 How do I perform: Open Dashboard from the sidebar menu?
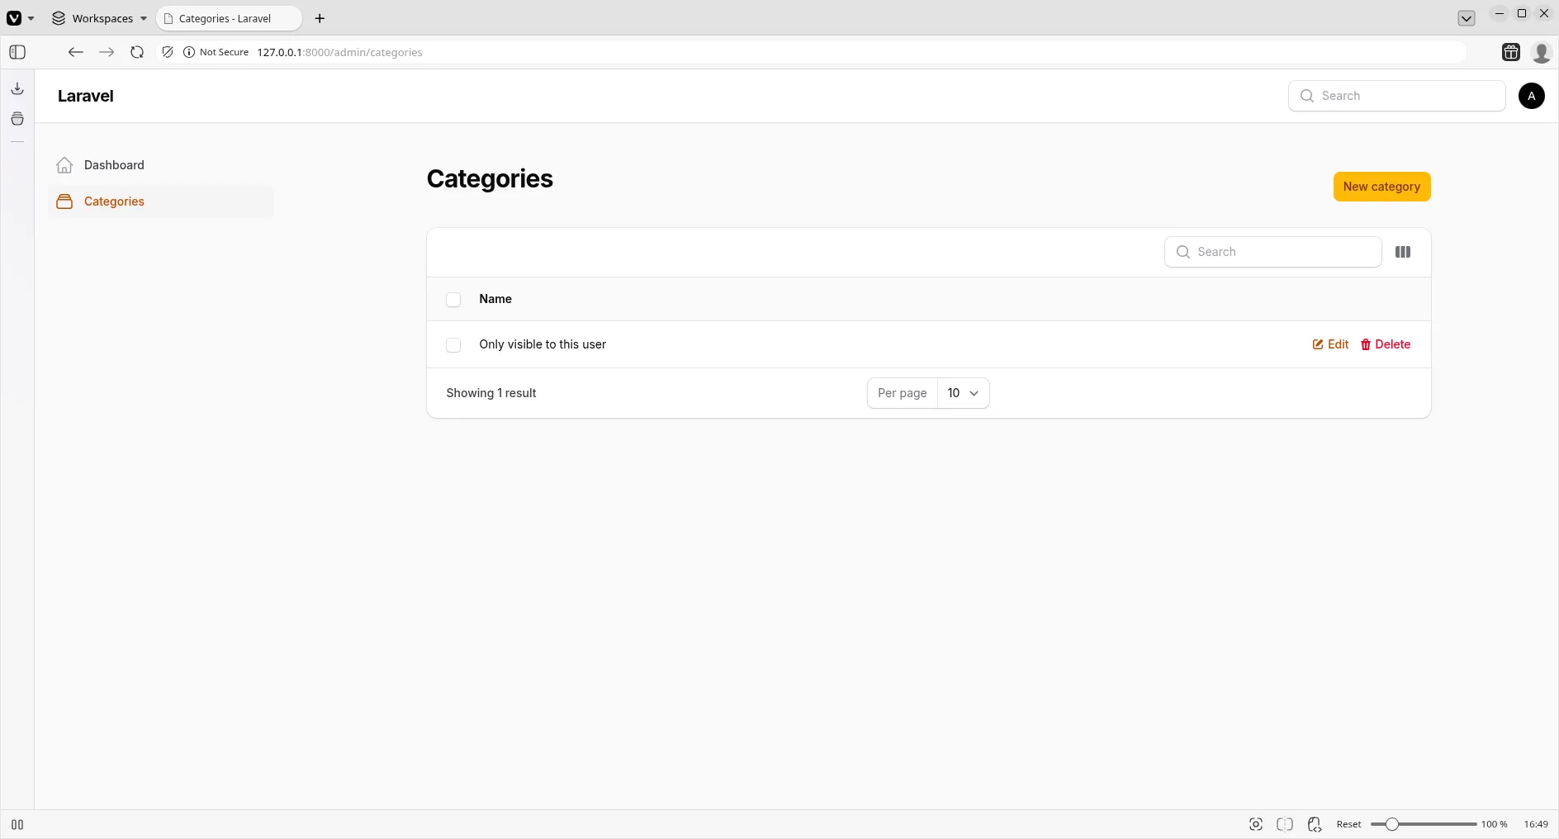tap(113, 165)
